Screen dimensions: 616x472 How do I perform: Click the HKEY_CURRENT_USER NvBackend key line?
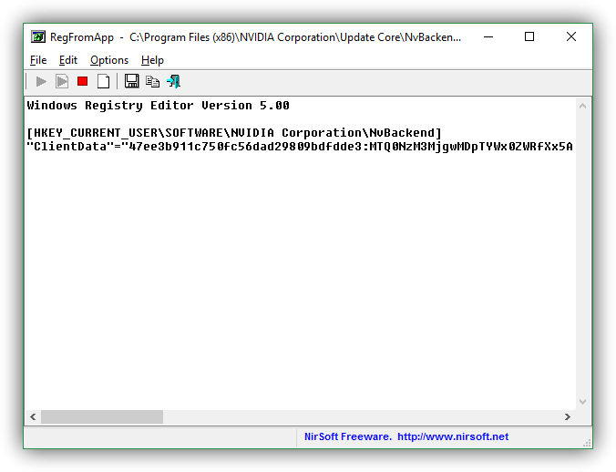234,133
